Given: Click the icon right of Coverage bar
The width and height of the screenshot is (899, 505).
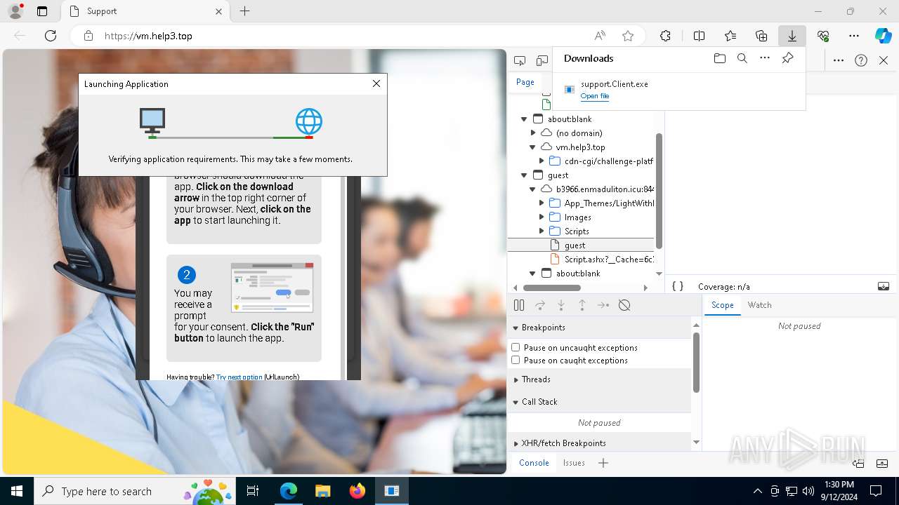Looking at the screenshot, I should (x=884, y=286).
